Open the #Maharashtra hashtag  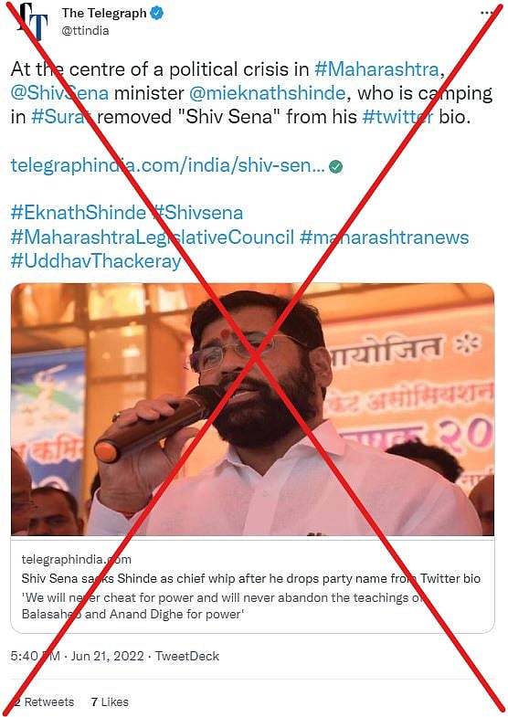[x=376, y=69]
